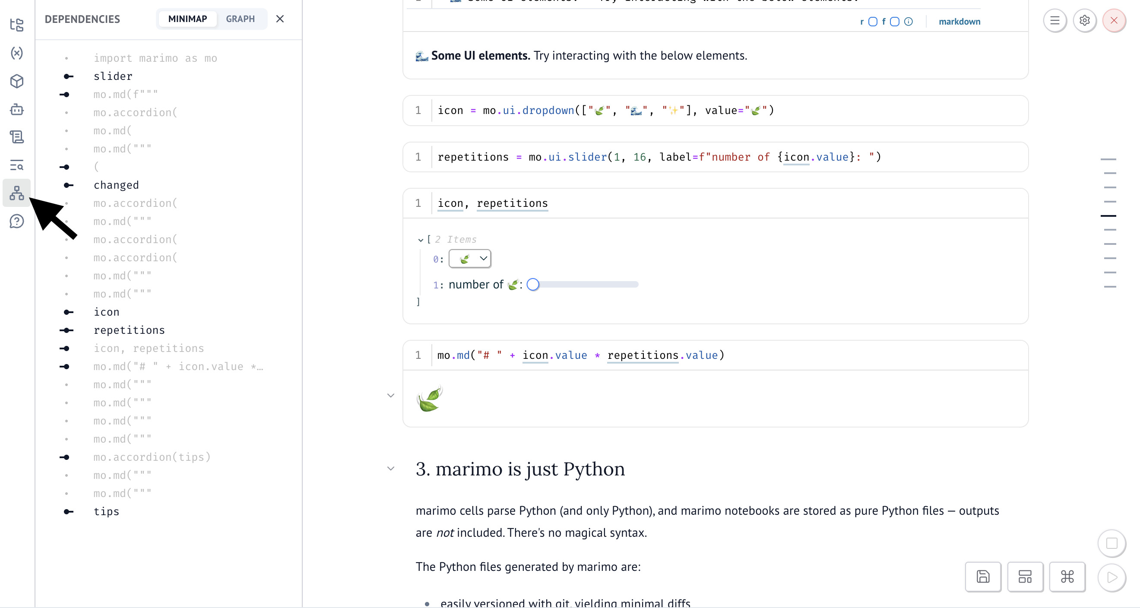1140x608 pixels.
Task: Click the markdown link above the cell
Action: pyautogui.click(x=959, y=22)
